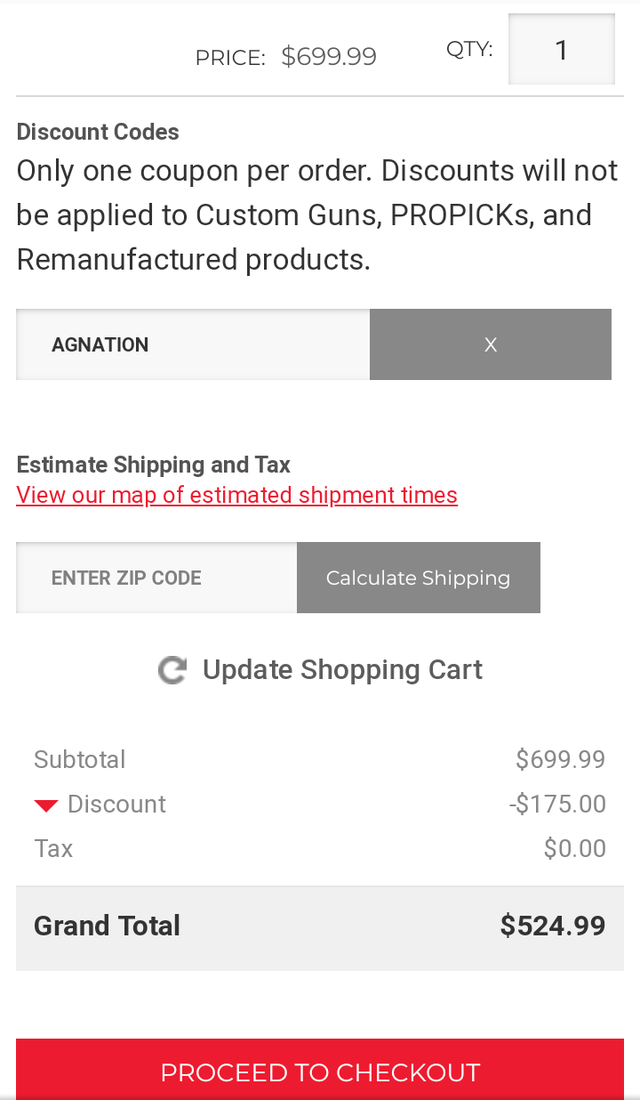Viewport: 640px width, 1100px height.
Task: Select the Enter Zip Code field
Action: [156, 578]
